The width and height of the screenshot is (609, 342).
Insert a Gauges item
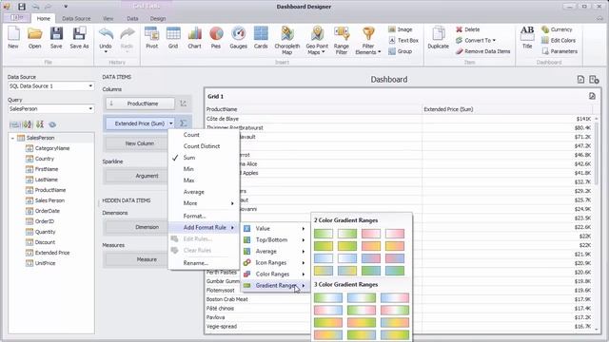click(x=238, y=38)
